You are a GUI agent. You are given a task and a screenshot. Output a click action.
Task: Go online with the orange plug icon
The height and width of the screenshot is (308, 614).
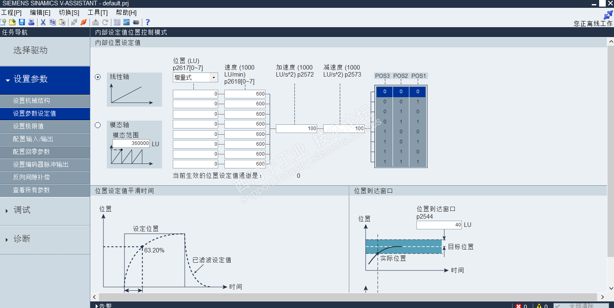coord(84,22)
